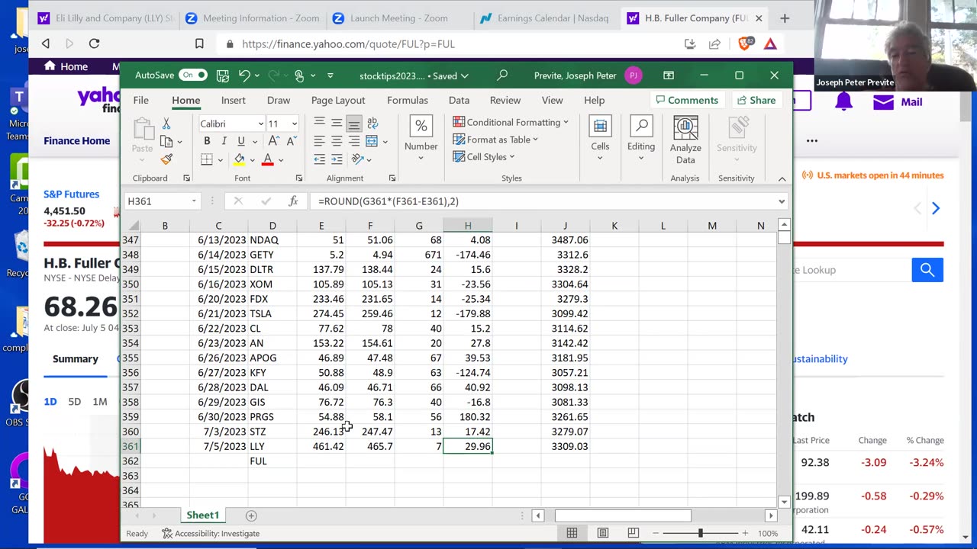Screen dimensions: 977x549
Task: Add a new sheet with the plus icon
Action: (251, 515)
